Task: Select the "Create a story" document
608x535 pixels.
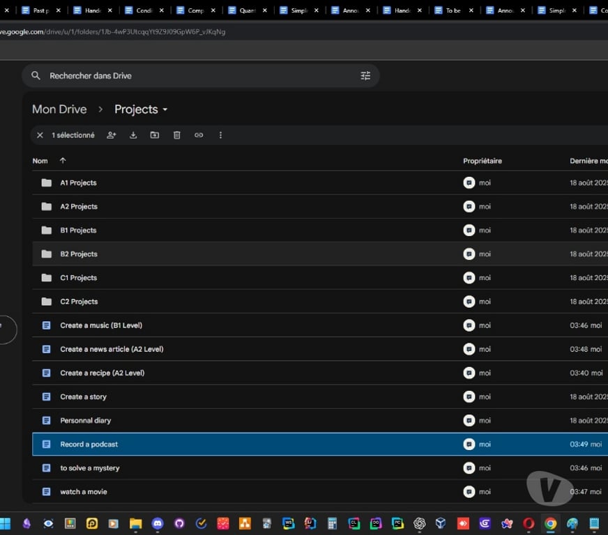Action: pos(83,397)
